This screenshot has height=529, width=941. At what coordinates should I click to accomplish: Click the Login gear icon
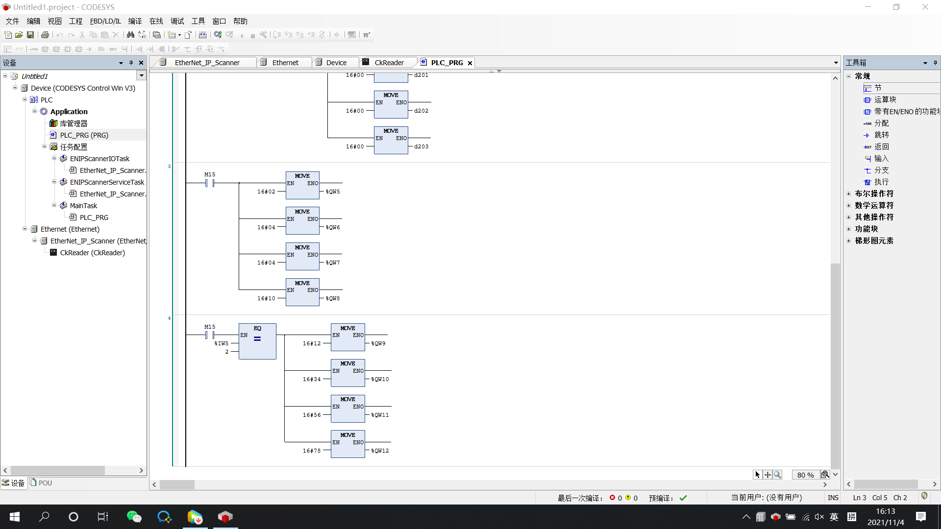click(218, 35)
